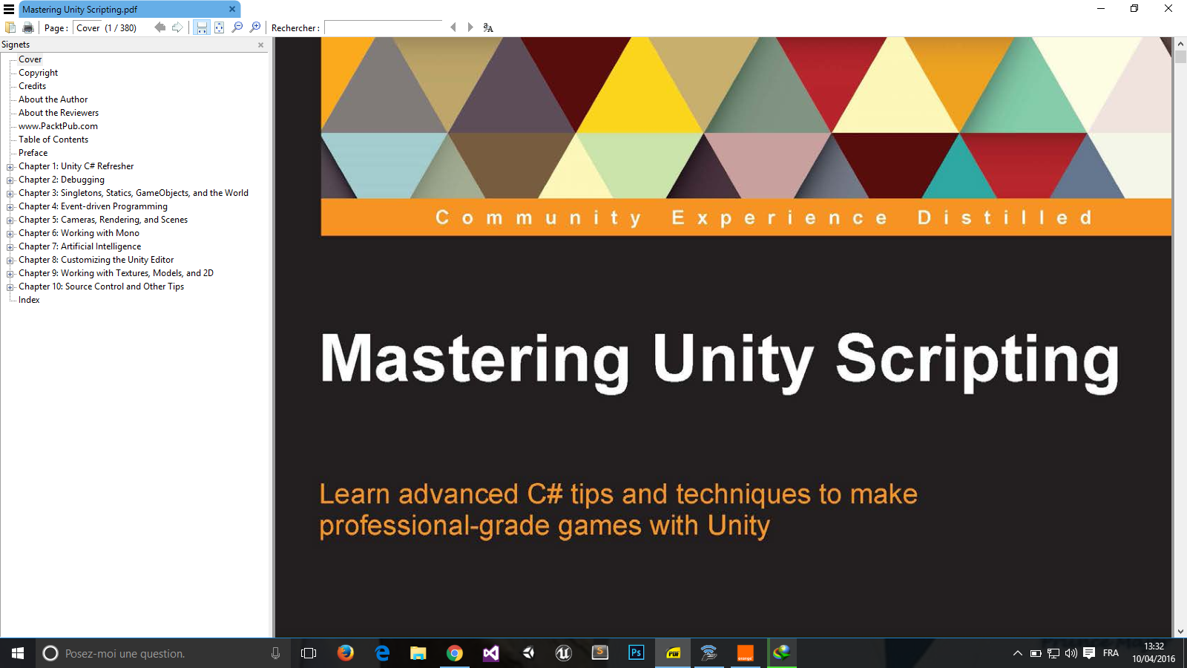
Task: Expand Chapter 10: Source Control node
Action: pyautogui.click(x=10, y=287)
